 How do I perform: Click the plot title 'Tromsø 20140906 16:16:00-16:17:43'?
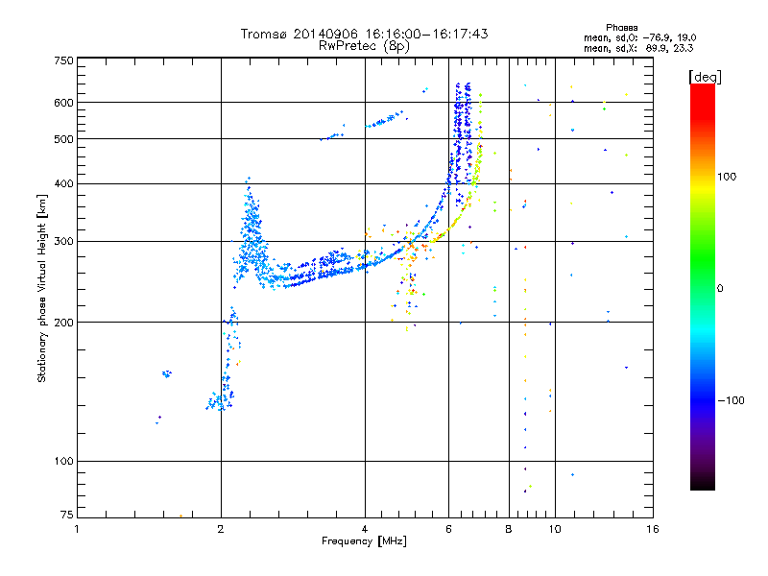click(x=364, y=34)
